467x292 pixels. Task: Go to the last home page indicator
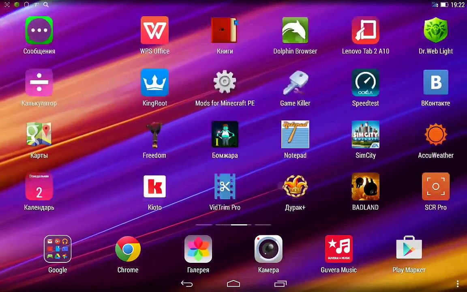[x=263, y=225]
